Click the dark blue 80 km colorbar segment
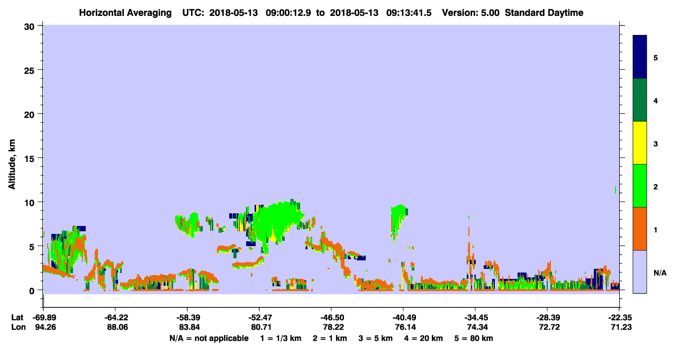688x353 pixels. (640, 57)
